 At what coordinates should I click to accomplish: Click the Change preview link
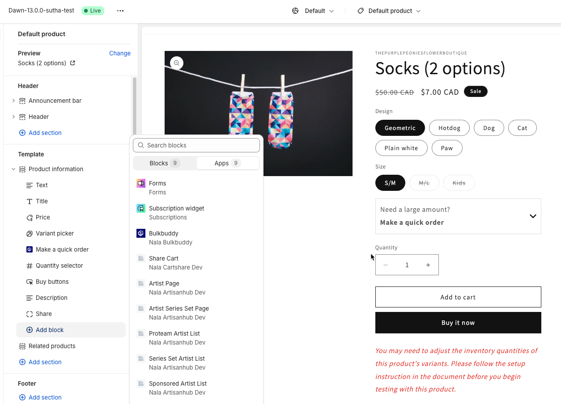tap(120, 53)
